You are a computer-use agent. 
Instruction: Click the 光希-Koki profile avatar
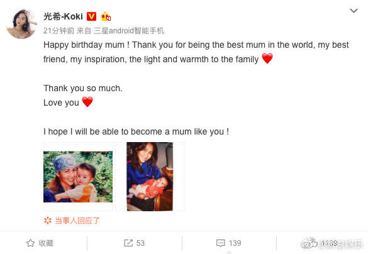(21, 24)
